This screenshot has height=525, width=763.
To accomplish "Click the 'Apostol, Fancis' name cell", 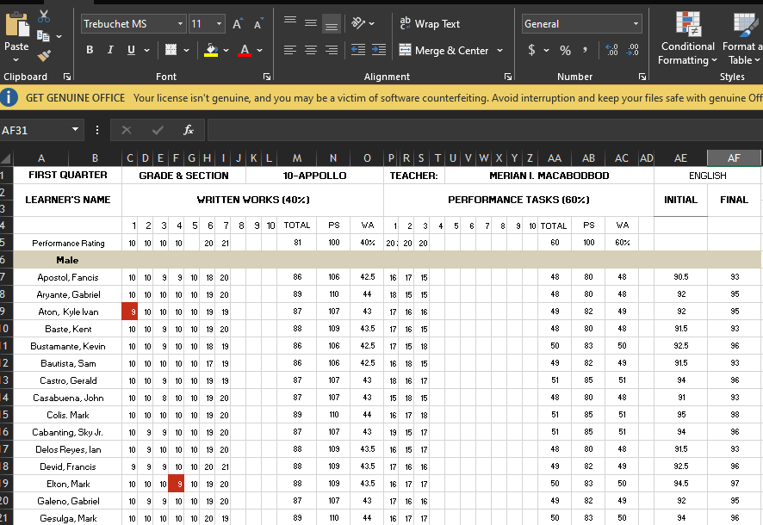I will [x=68, y=277].
